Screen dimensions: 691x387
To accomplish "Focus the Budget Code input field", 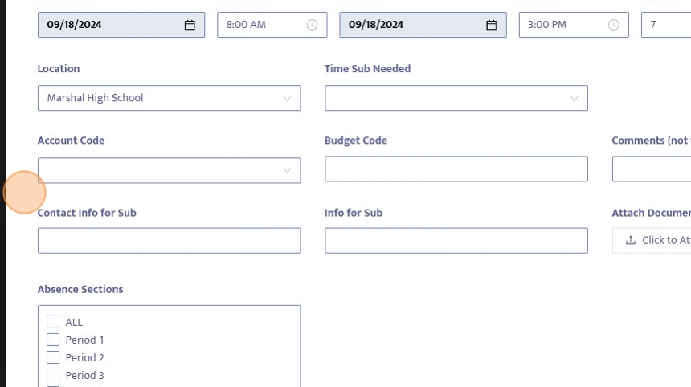I will tap(456, 169).
